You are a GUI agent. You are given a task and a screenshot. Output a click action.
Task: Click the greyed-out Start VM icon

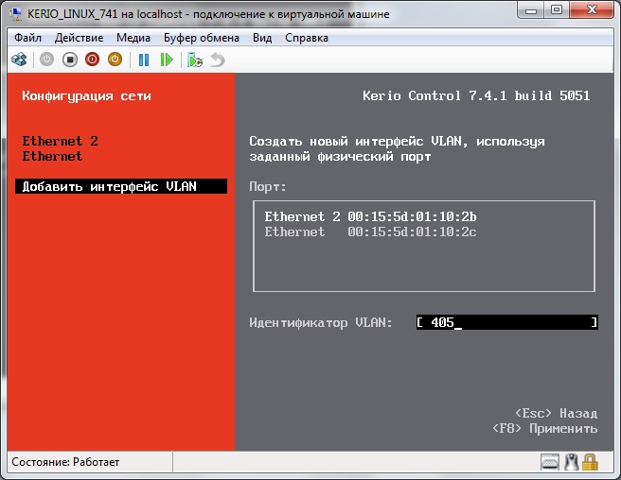pos(46,60)
